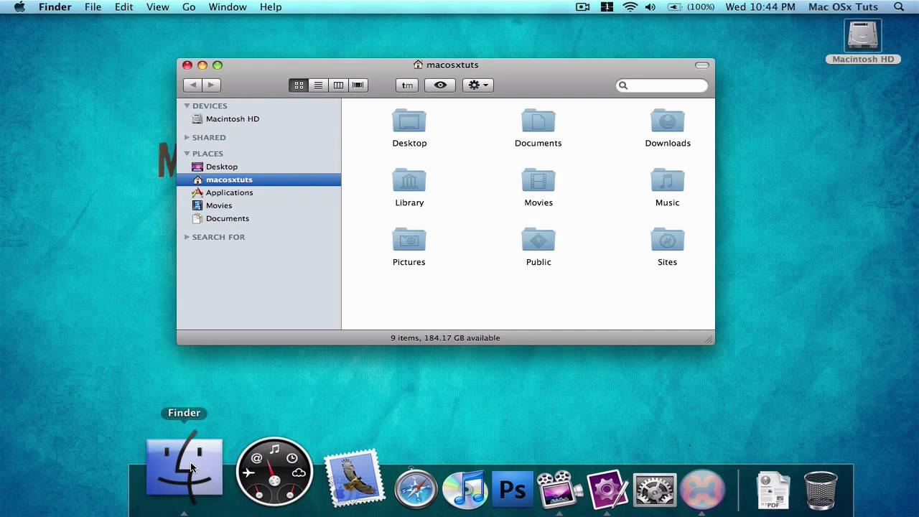Launch Safari from the Dock
Viewport: 919px width, 517px height.
point(416,490)
